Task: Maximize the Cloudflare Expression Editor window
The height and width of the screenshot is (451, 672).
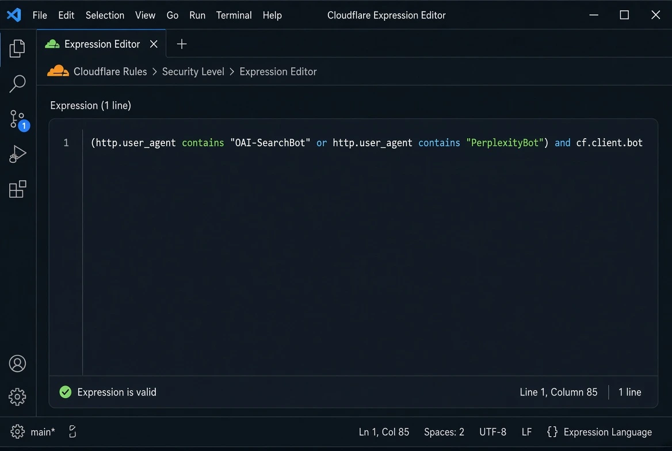Action: pyautogui.click(x=624, y=15)
